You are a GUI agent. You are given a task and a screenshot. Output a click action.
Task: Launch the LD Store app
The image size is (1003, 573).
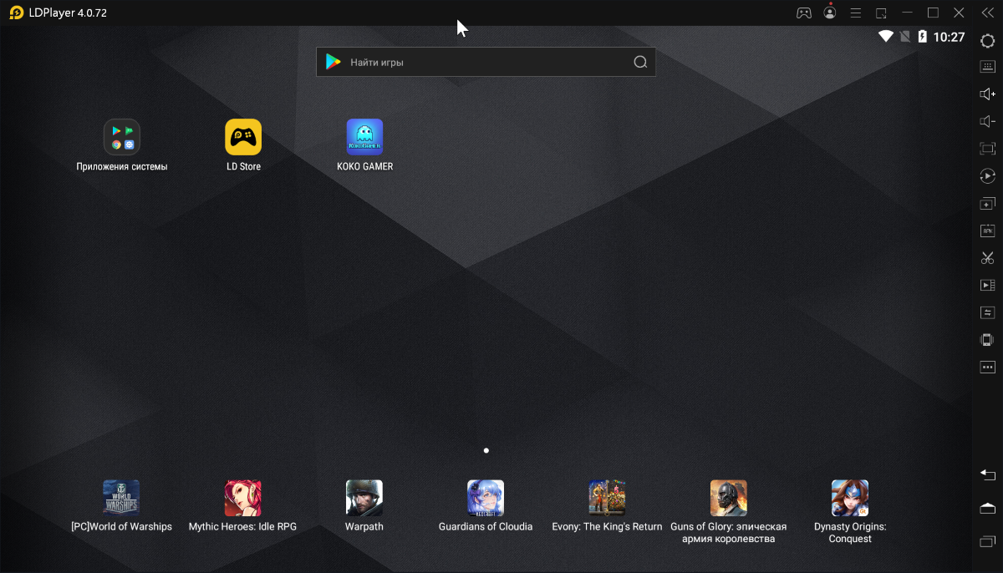point(243,145)
